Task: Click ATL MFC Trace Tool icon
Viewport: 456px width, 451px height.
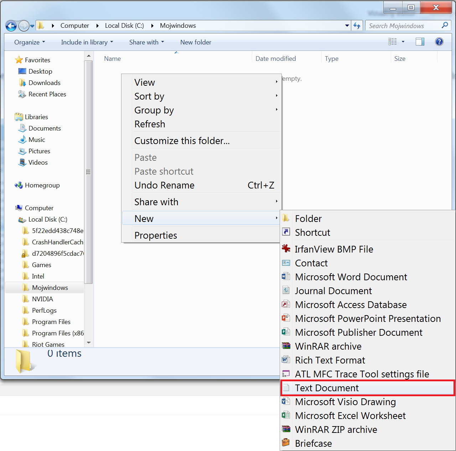Action: (286, 373)
